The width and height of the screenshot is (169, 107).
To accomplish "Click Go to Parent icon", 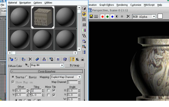I will pos(77,59).
